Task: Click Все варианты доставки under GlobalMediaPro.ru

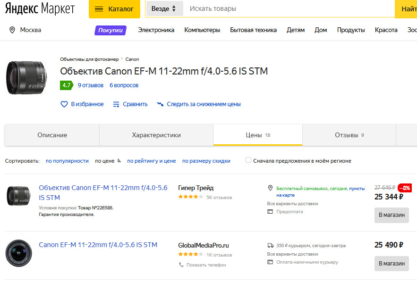Action: point(292,254)
